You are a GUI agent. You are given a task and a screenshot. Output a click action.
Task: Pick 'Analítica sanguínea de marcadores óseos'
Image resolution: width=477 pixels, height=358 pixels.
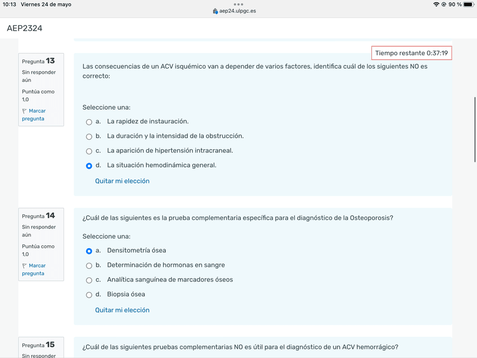(x=89, y=280)
